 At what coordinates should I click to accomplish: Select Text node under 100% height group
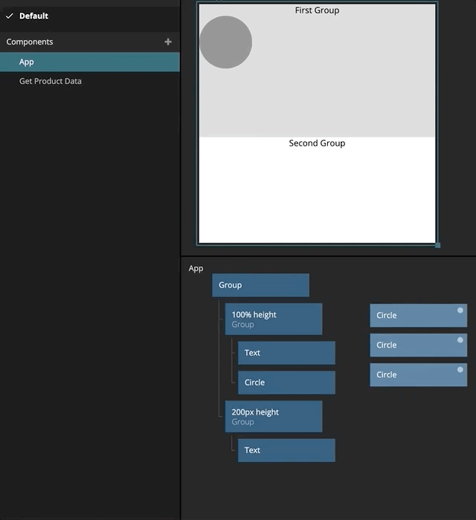click(286, 353)
